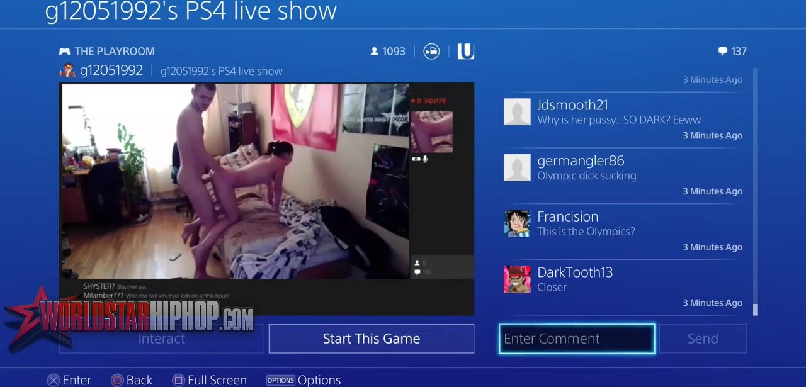Click the viewer count person icon
Image resolution: width=806 pixels, height=387 pixels.
(x=374, y=52)
